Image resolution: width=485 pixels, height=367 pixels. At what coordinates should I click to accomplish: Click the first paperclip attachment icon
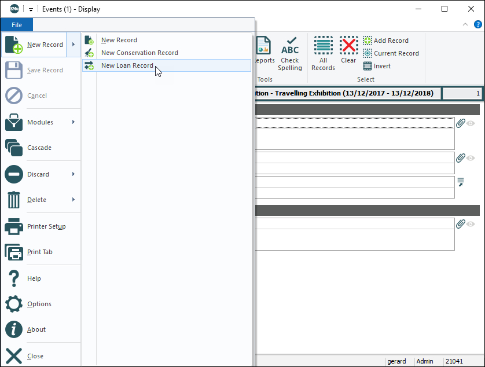tap(461, 123)
